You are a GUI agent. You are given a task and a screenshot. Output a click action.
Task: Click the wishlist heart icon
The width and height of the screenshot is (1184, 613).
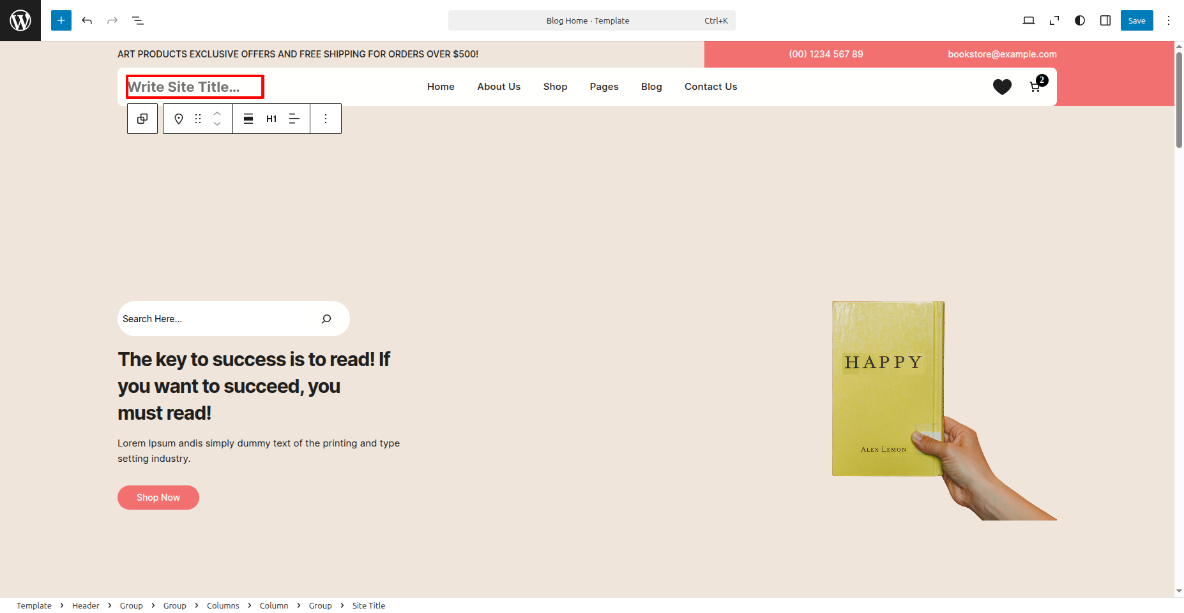pyautogui.click(x=1002, y=87)
